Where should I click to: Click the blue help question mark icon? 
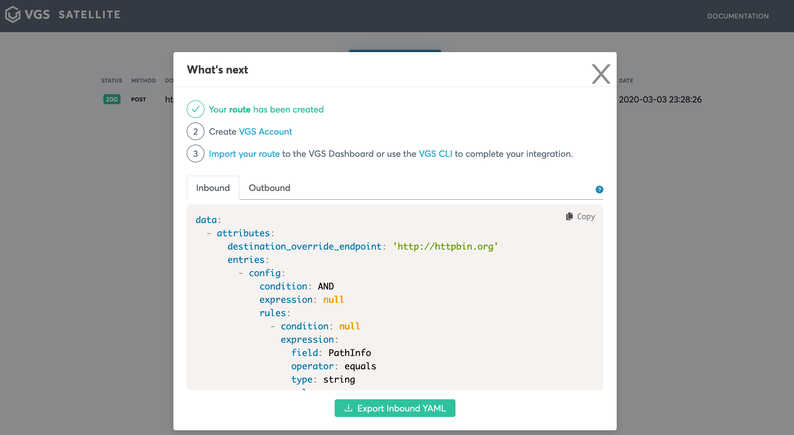(x=599, y=189)
